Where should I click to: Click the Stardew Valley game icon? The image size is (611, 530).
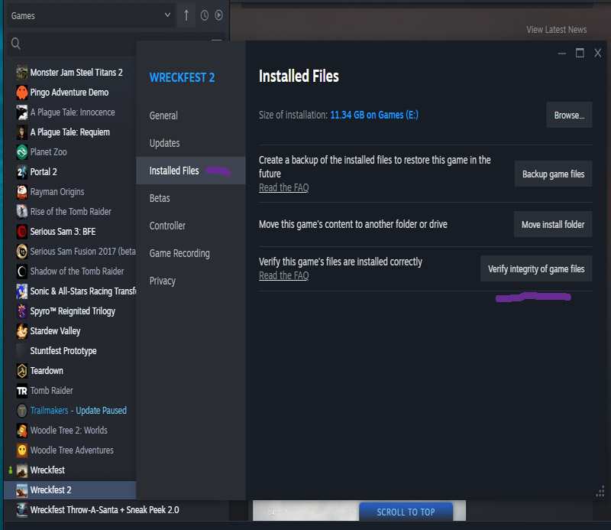(22, 331)
